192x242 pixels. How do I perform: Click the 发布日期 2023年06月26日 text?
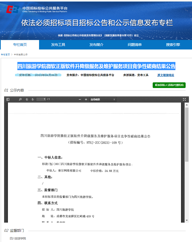[x=38, y=75]
